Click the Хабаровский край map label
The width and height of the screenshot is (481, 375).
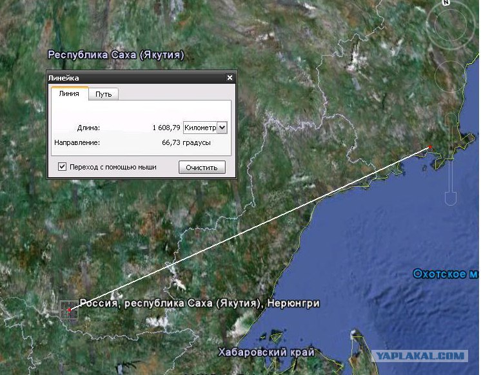coord(266,352)
